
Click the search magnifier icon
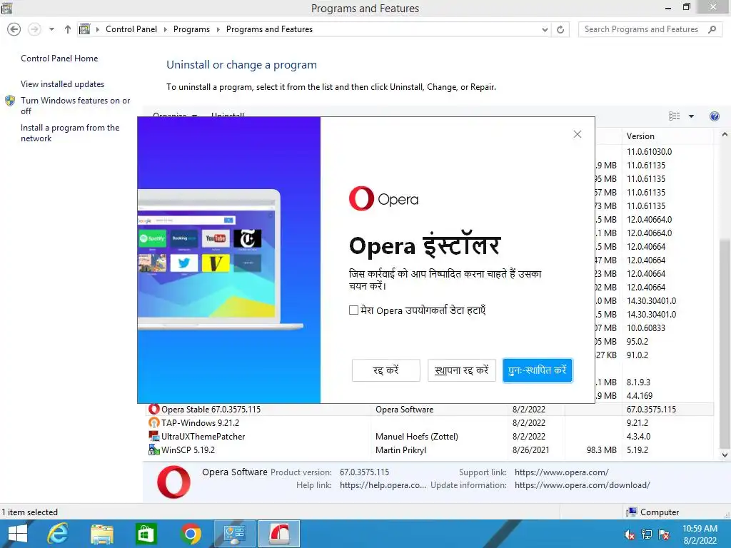pyautogui.click(x=712, y=29)
